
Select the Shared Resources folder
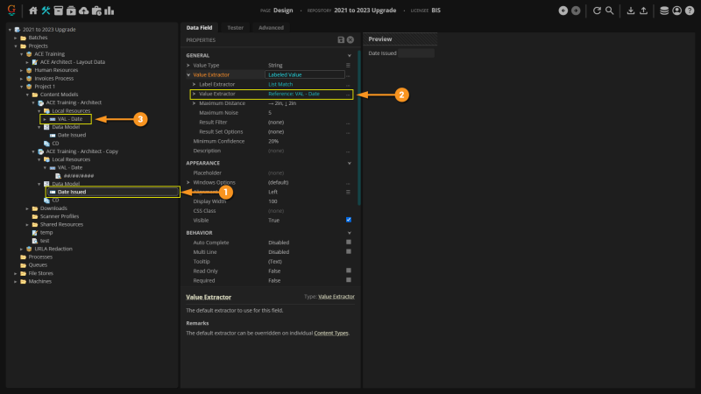(x=61, y=225)
